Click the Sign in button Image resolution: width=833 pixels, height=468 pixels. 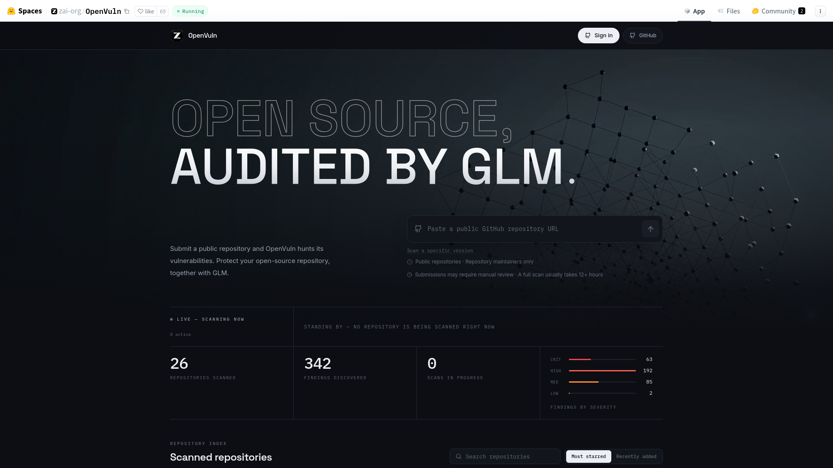click(x=598, y=36)
